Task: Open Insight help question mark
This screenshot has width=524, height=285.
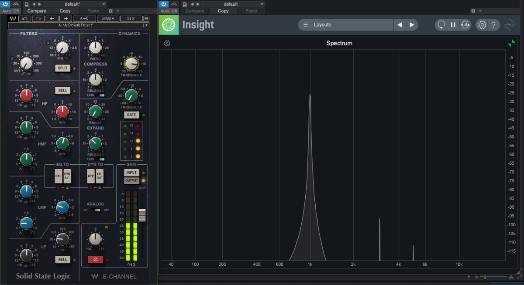Action: [x=493, y=25]
